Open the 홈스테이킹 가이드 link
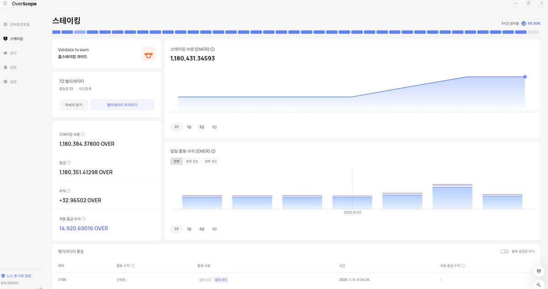Screen dimensions: 548x289 point(73,57)
